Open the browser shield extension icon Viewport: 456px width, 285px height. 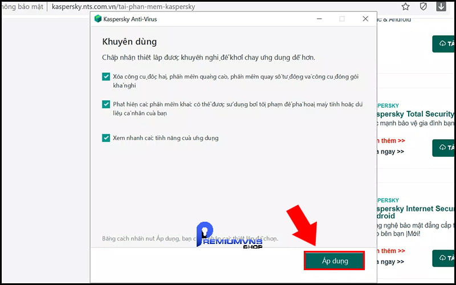(x=424, y=6)
